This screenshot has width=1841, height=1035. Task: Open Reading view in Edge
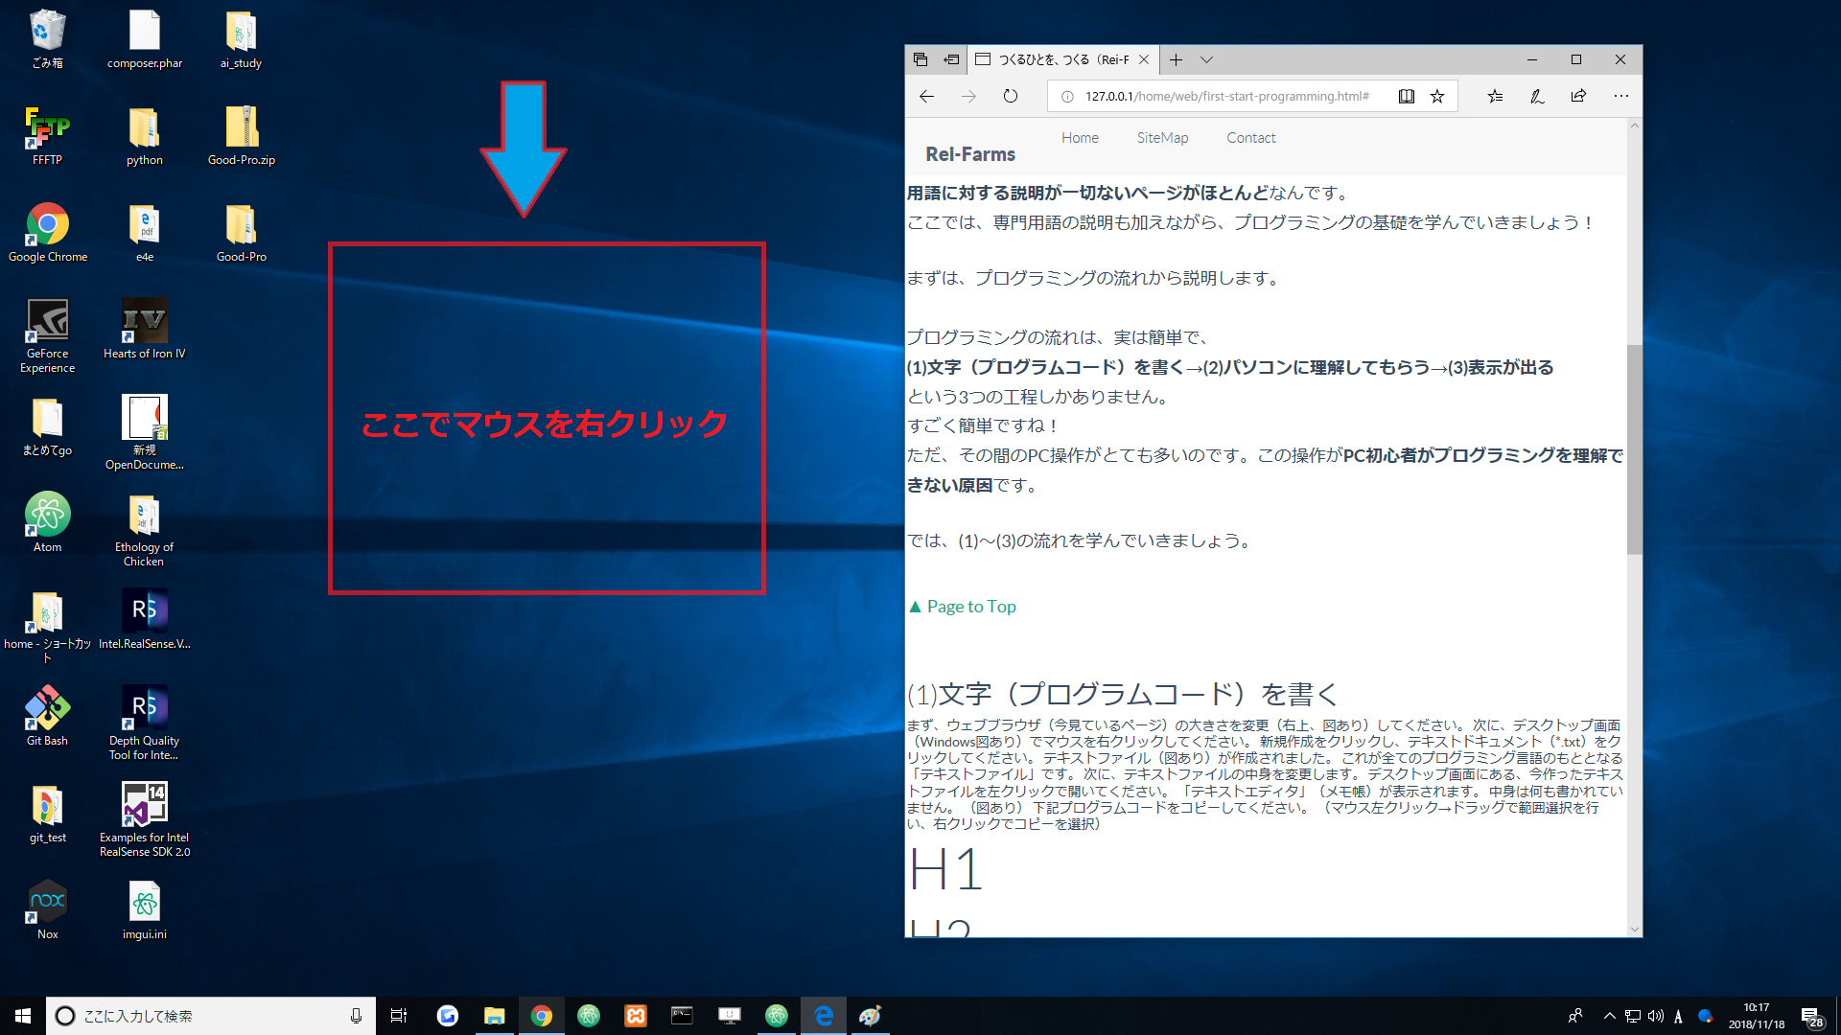tap(1406, 96)
